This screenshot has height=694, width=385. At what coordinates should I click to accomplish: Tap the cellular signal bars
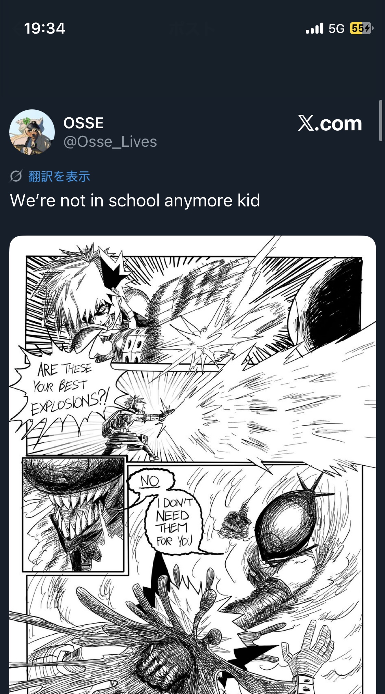pos(314,28)
